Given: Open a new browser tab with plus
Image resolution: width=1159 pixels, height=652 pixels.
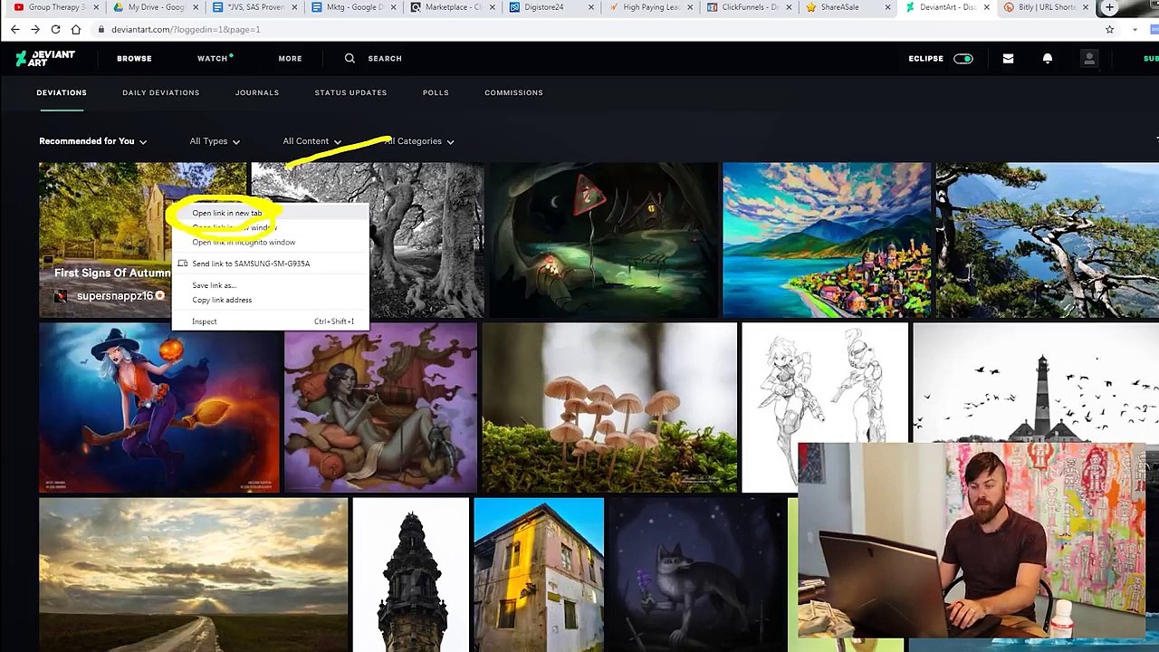Looking at the screenshot, I should pyautogui.click(x=1109, y=7).
